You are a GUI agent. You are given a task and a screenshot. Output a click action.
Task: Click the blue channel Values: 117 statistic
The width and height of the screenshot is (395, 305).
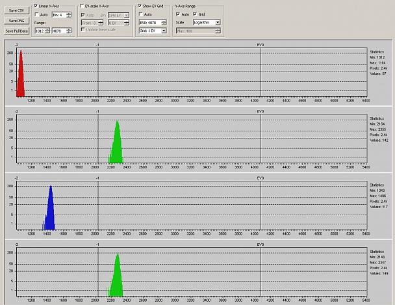pos(379,207)
